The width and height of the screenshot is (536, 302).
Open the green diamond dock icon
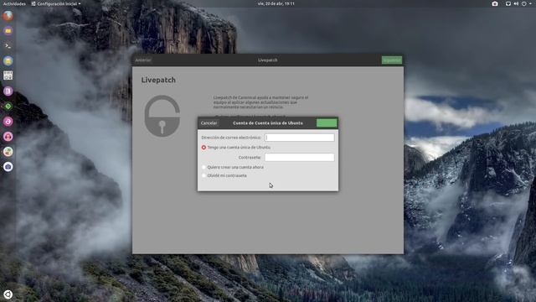(8, 107)
